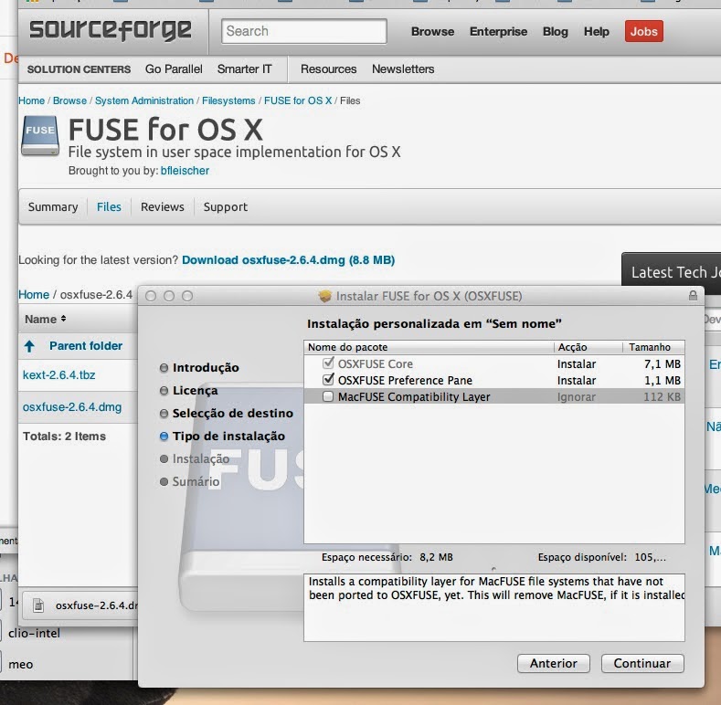
Task: Select the Introdução installer step
Action: tap(206, 368)
